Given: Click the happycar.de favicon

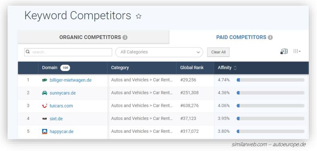Looking at the screenshot, I should pos(44,132).
